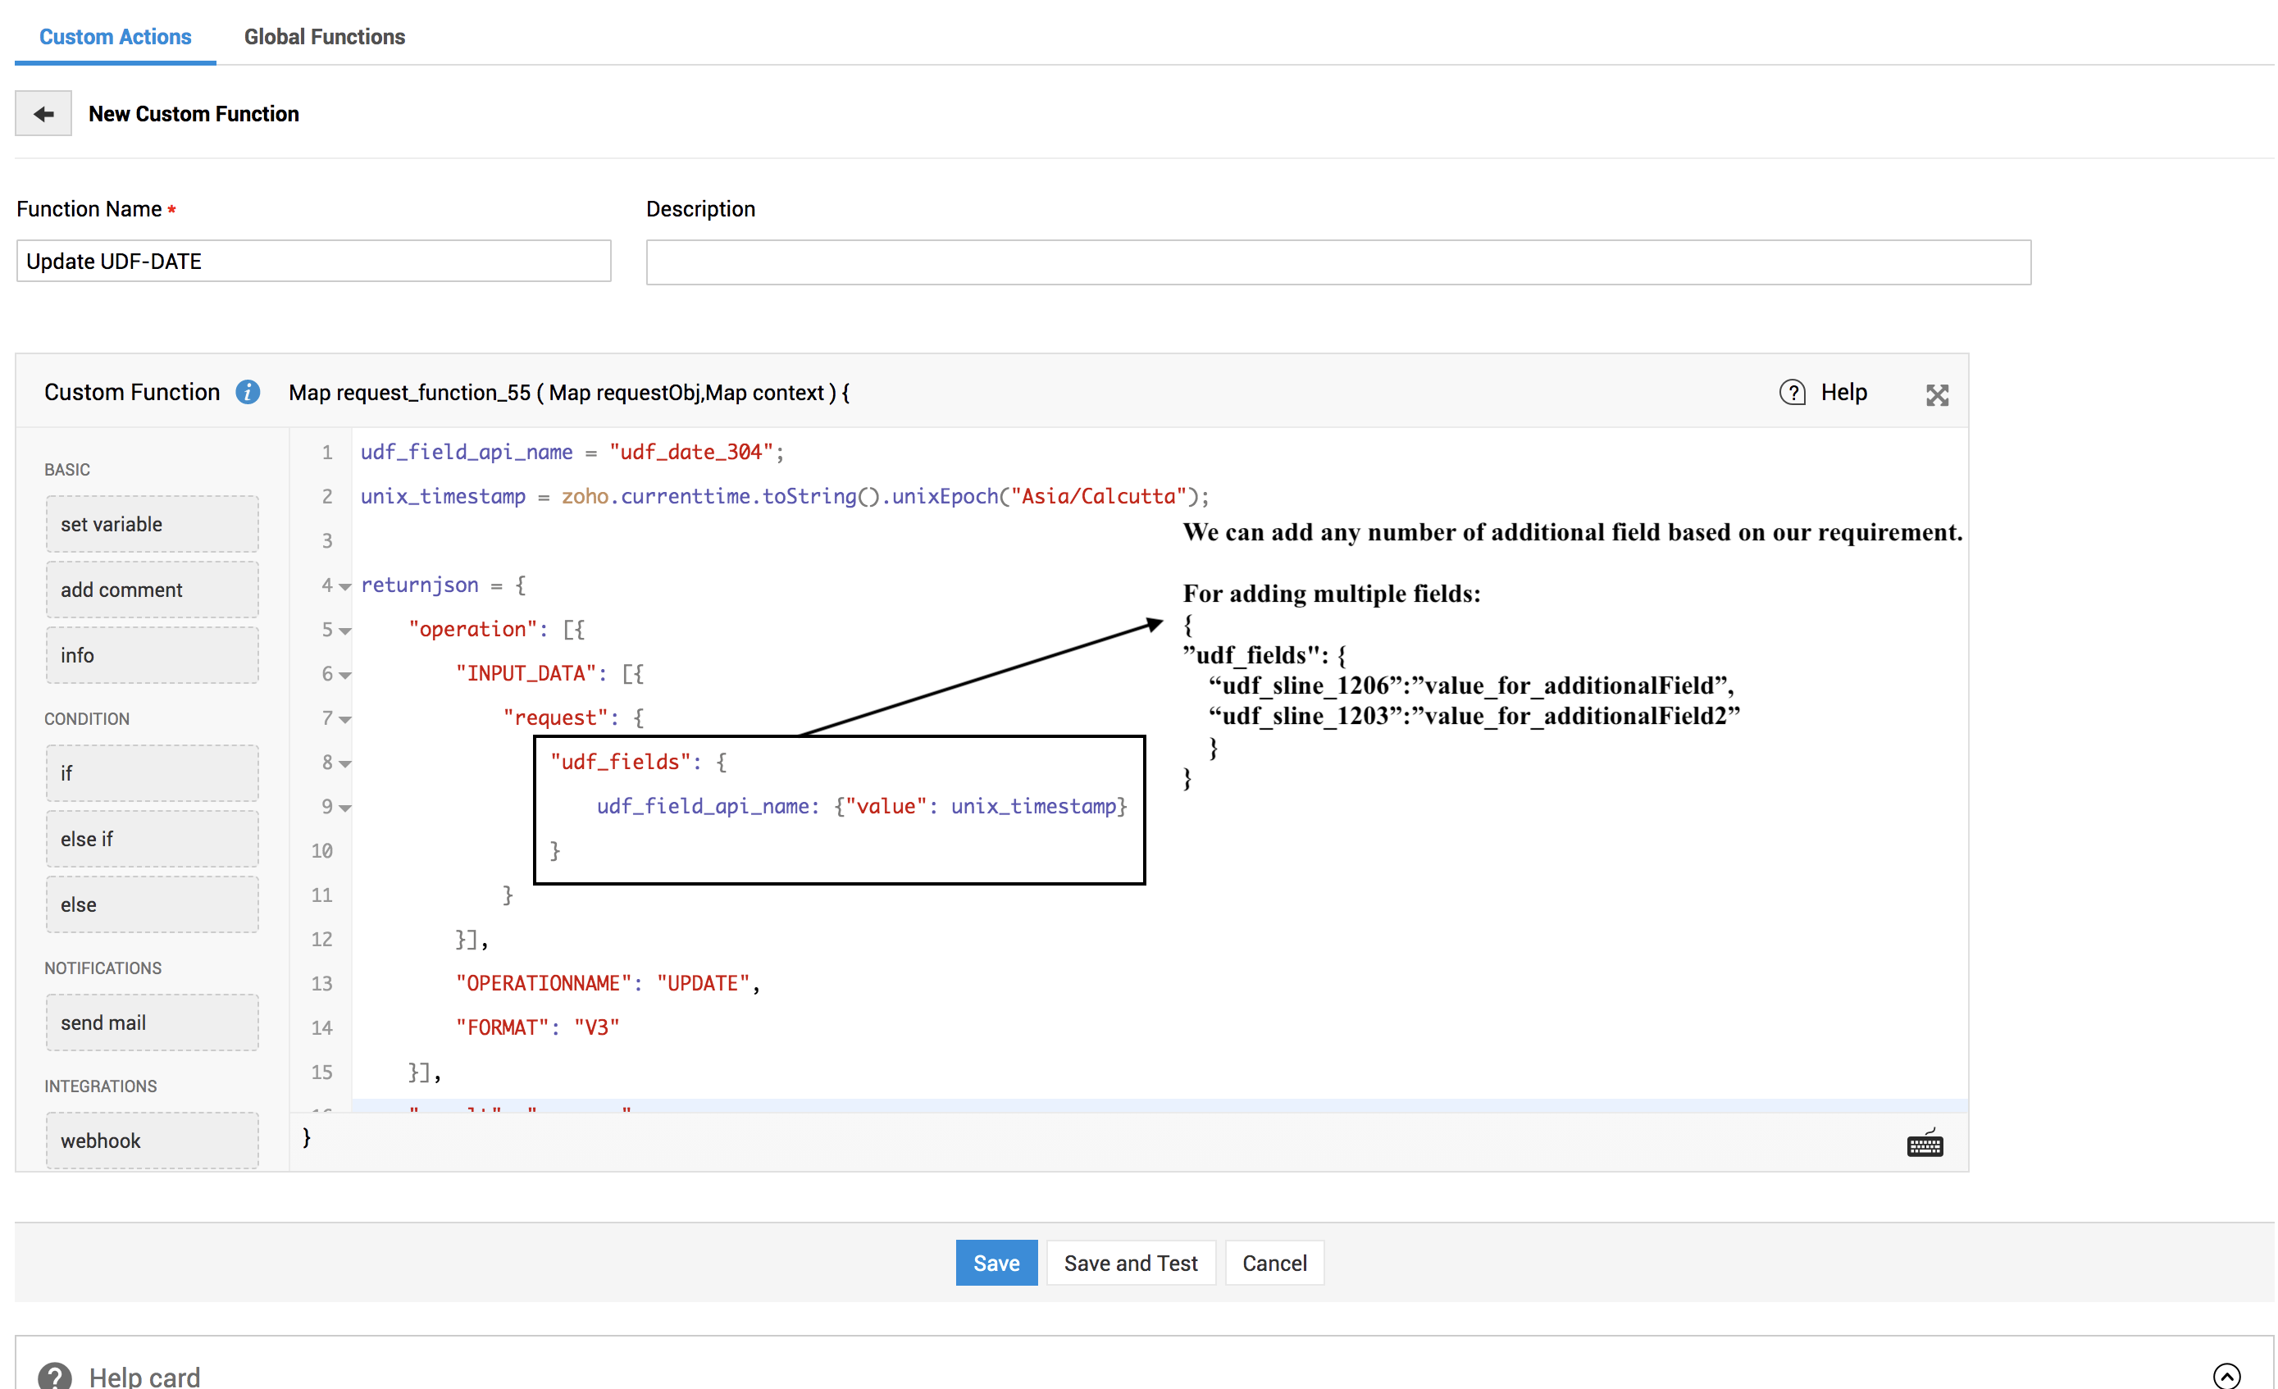Select the Custom Actions tab
Screen dimensions: 2278x1389
point(115,37)
